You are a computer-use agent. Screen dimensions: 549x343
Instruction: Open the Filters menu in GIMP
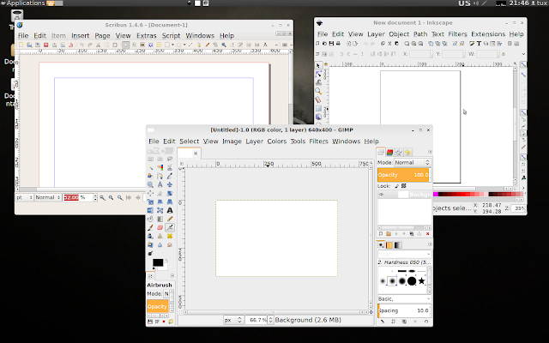[x=318, y=141]
